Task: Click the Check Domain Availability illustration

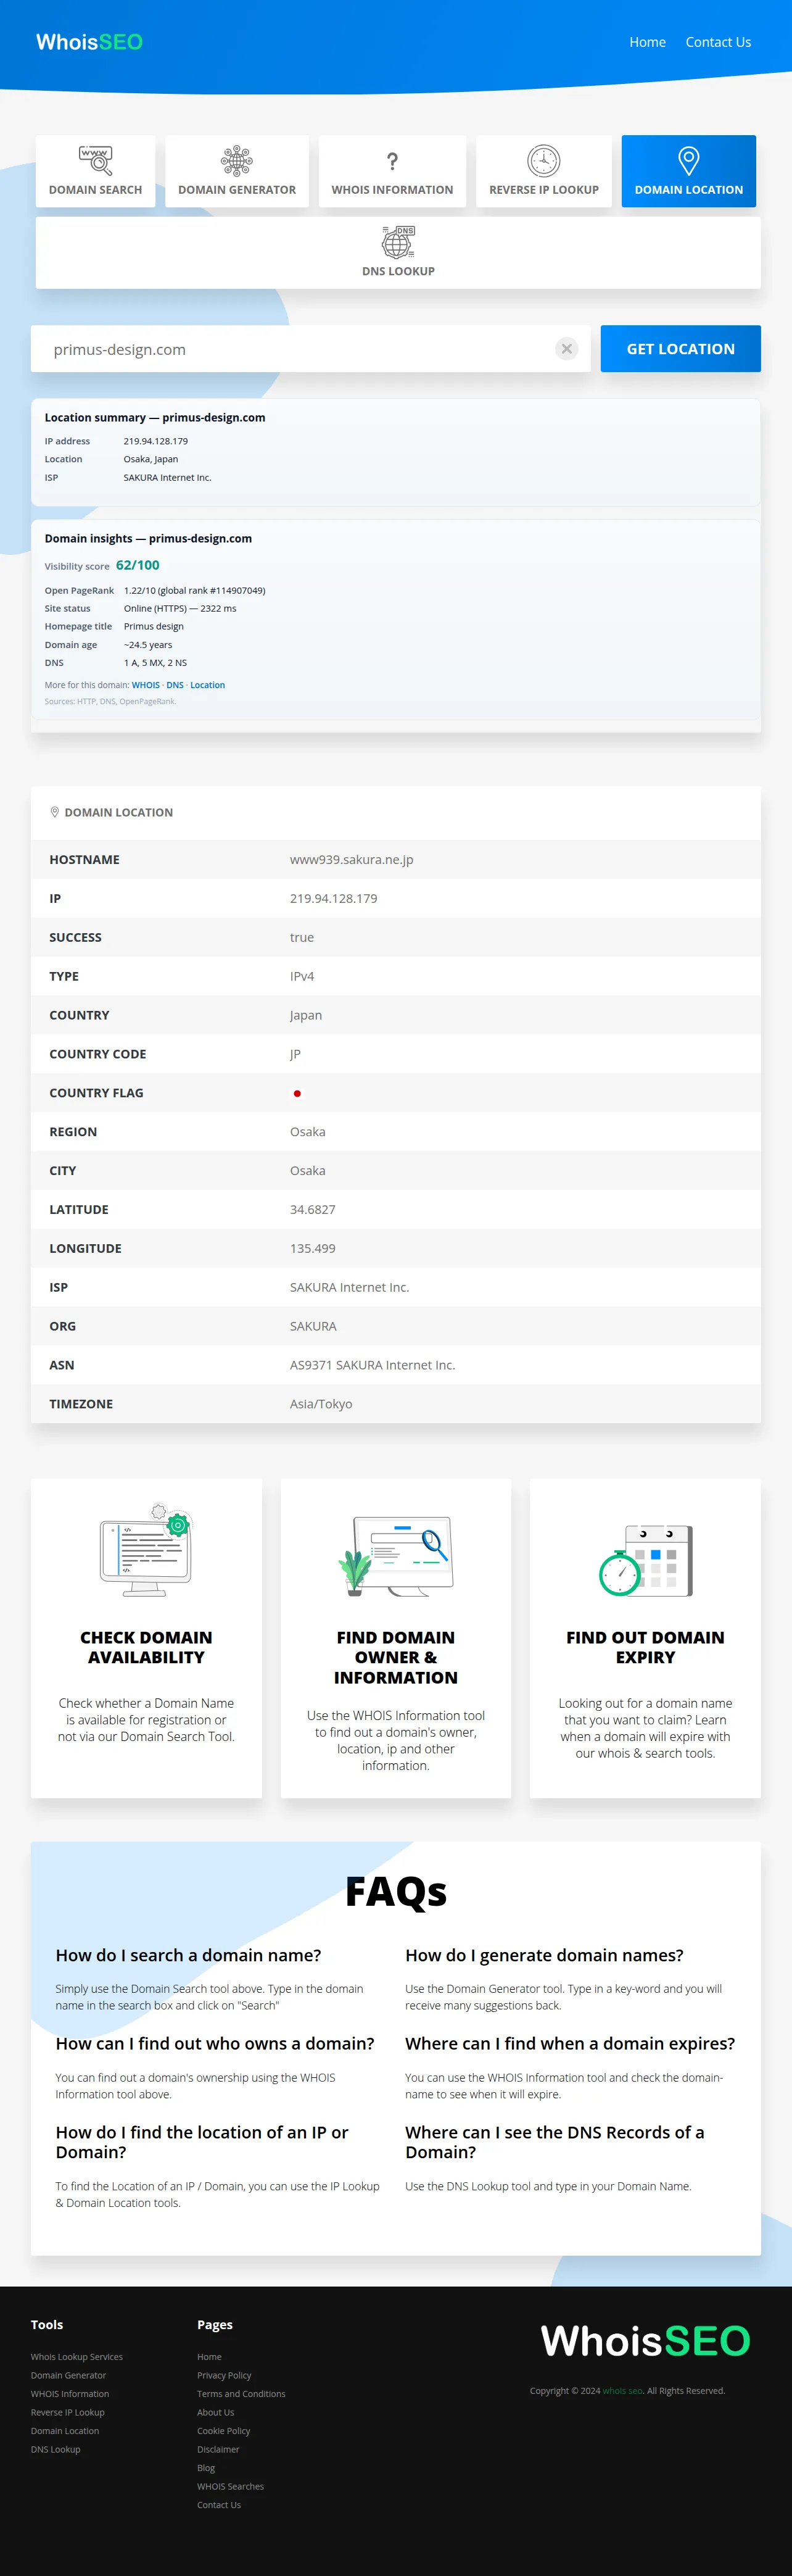Action: point(146,1549)
